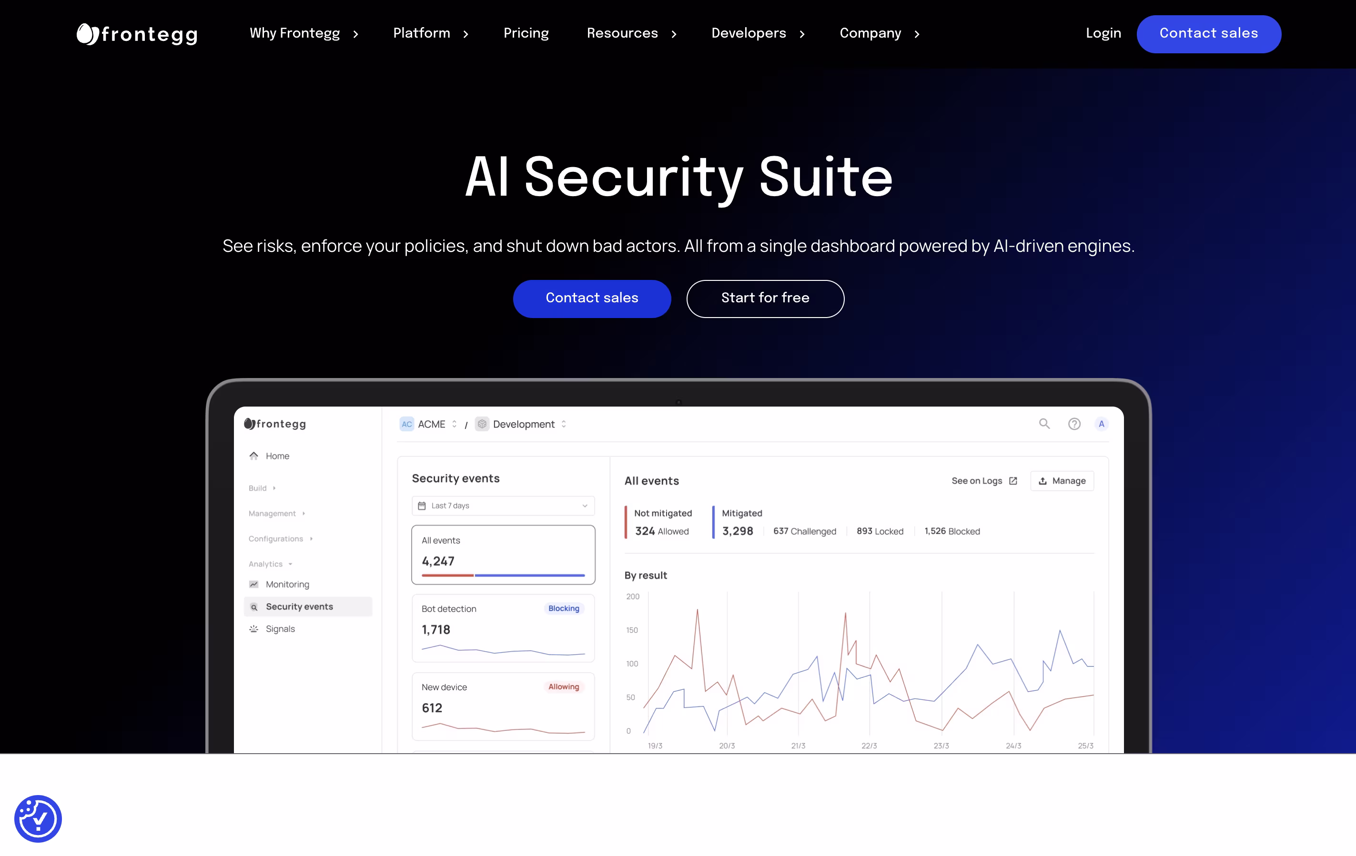This screenshot has width=1356, height=856.
Task: Click the 1,526 Blocked value
Action: click(951, 531)
